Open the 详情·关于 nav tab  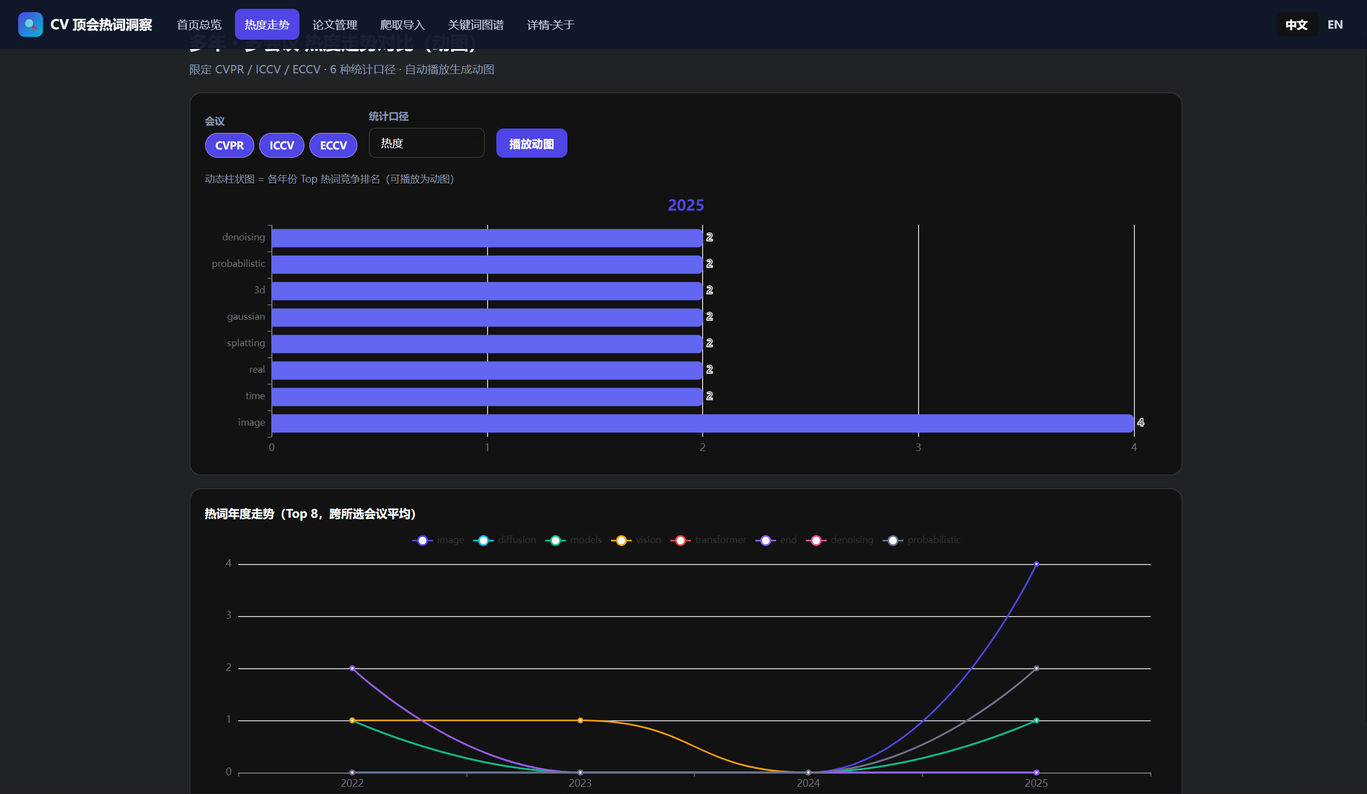(x=551, y=25)
